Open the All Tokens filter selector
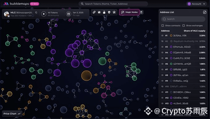 pos(51,14)
